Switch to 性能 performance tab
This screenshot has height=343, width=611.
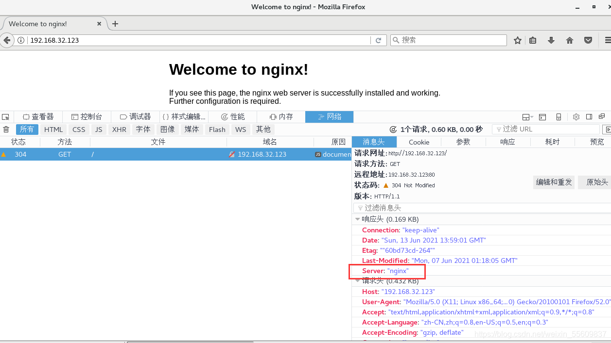[232, 117]
